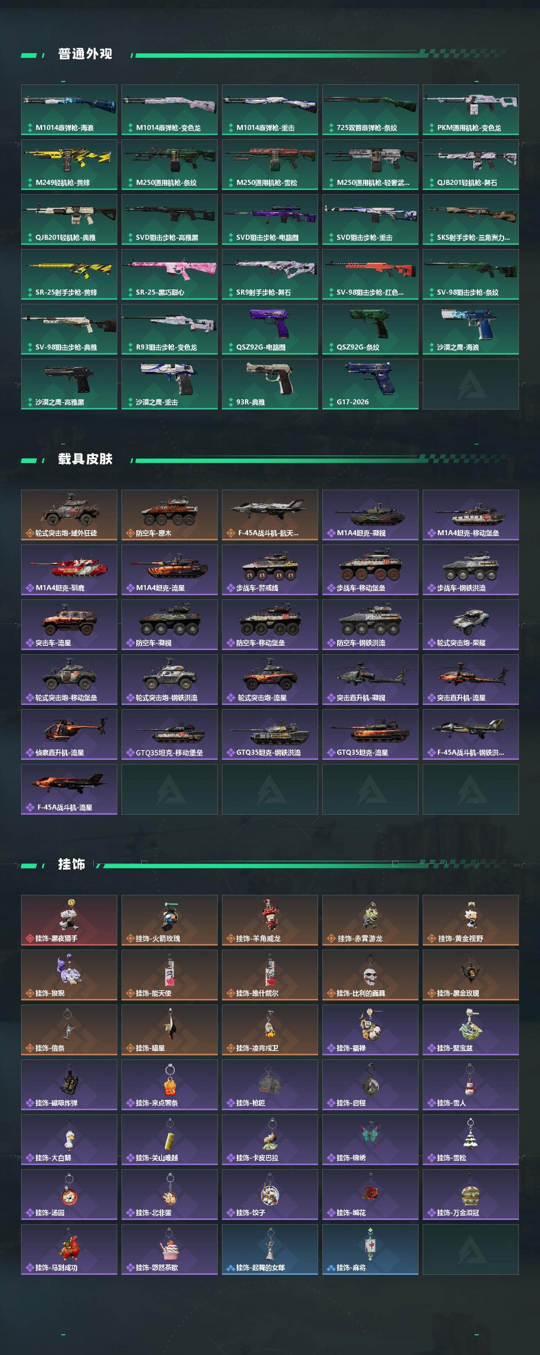Viewport: 540px width, 1355px height.
Task: Click the 载具皮肤 section heading
Action: (85, 459)
